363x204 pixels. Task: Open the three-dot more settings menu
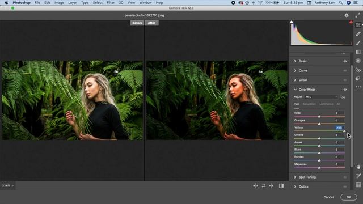pos(358,87)
